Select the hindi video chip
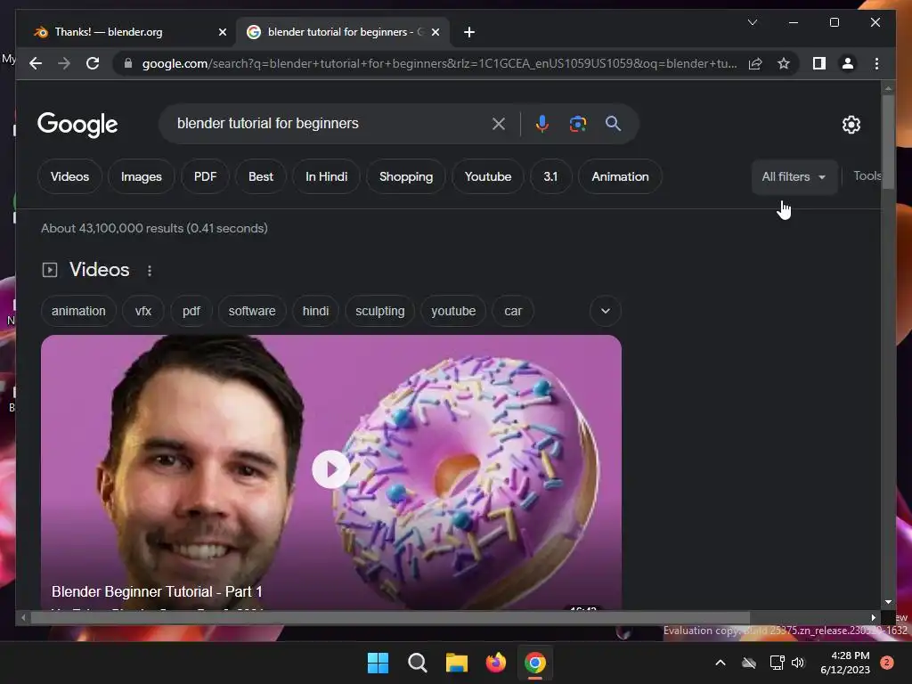Viewport: 912px width, 684px height. click(315, 311)
